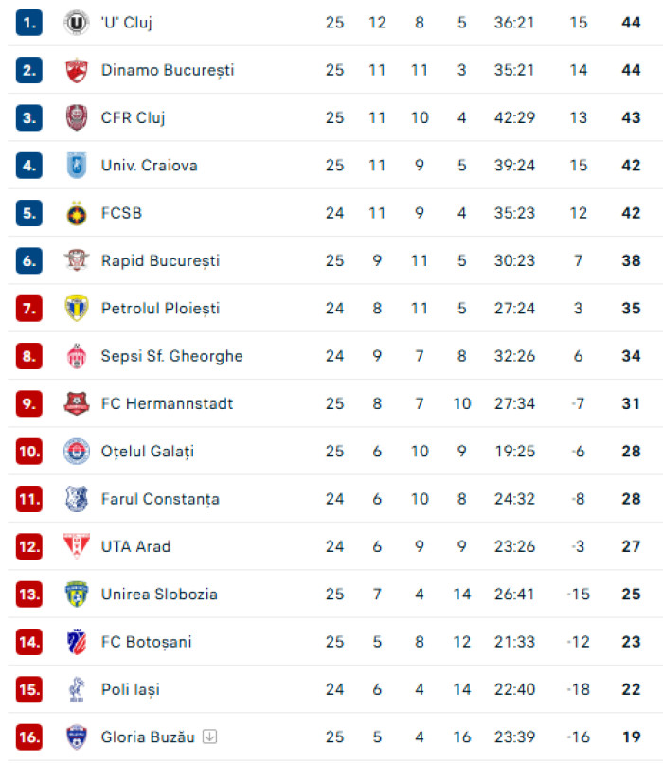The width and height of the screenshot is (663, 764).
Task: Click the Poli Iași logo icon
Action: pyautogui.click(x=77, y=689)
